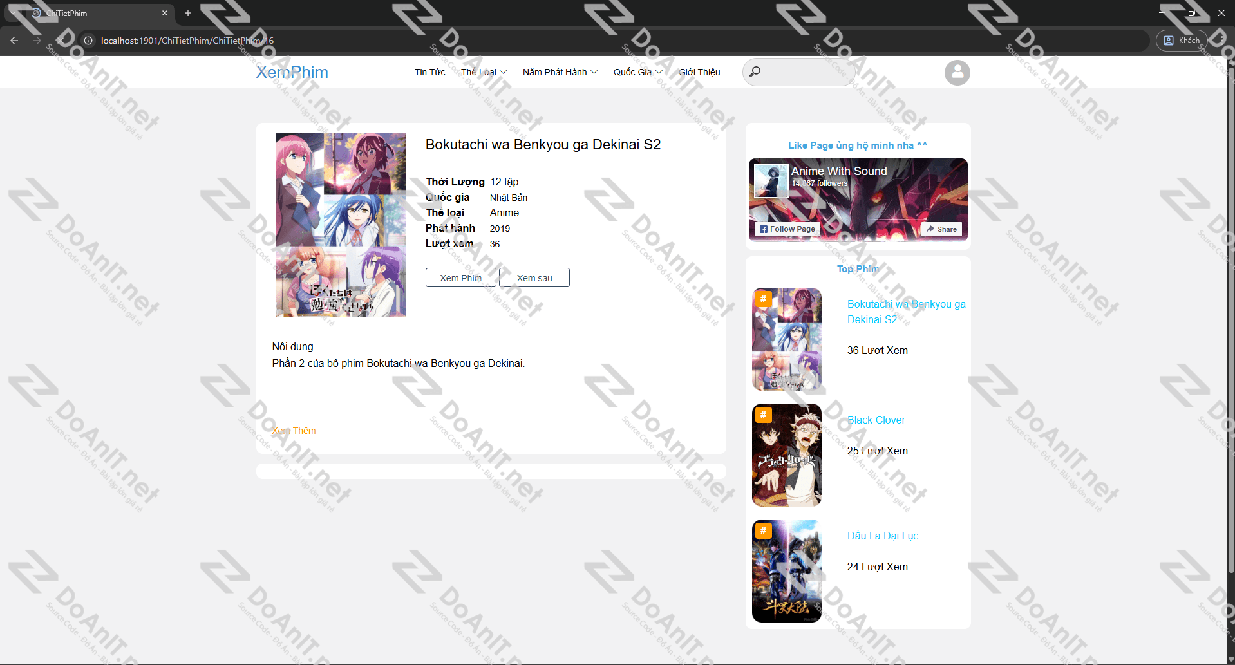Click the Anime With Sound page title

pyautogui.click(x=838, y=171)
